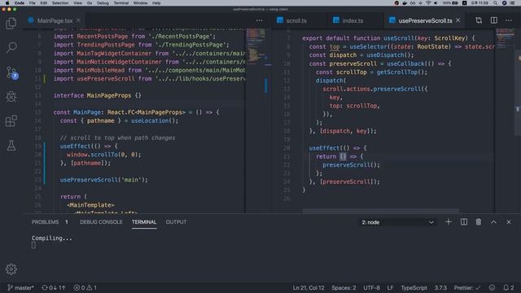Change end of line via LF

[391, 287]
